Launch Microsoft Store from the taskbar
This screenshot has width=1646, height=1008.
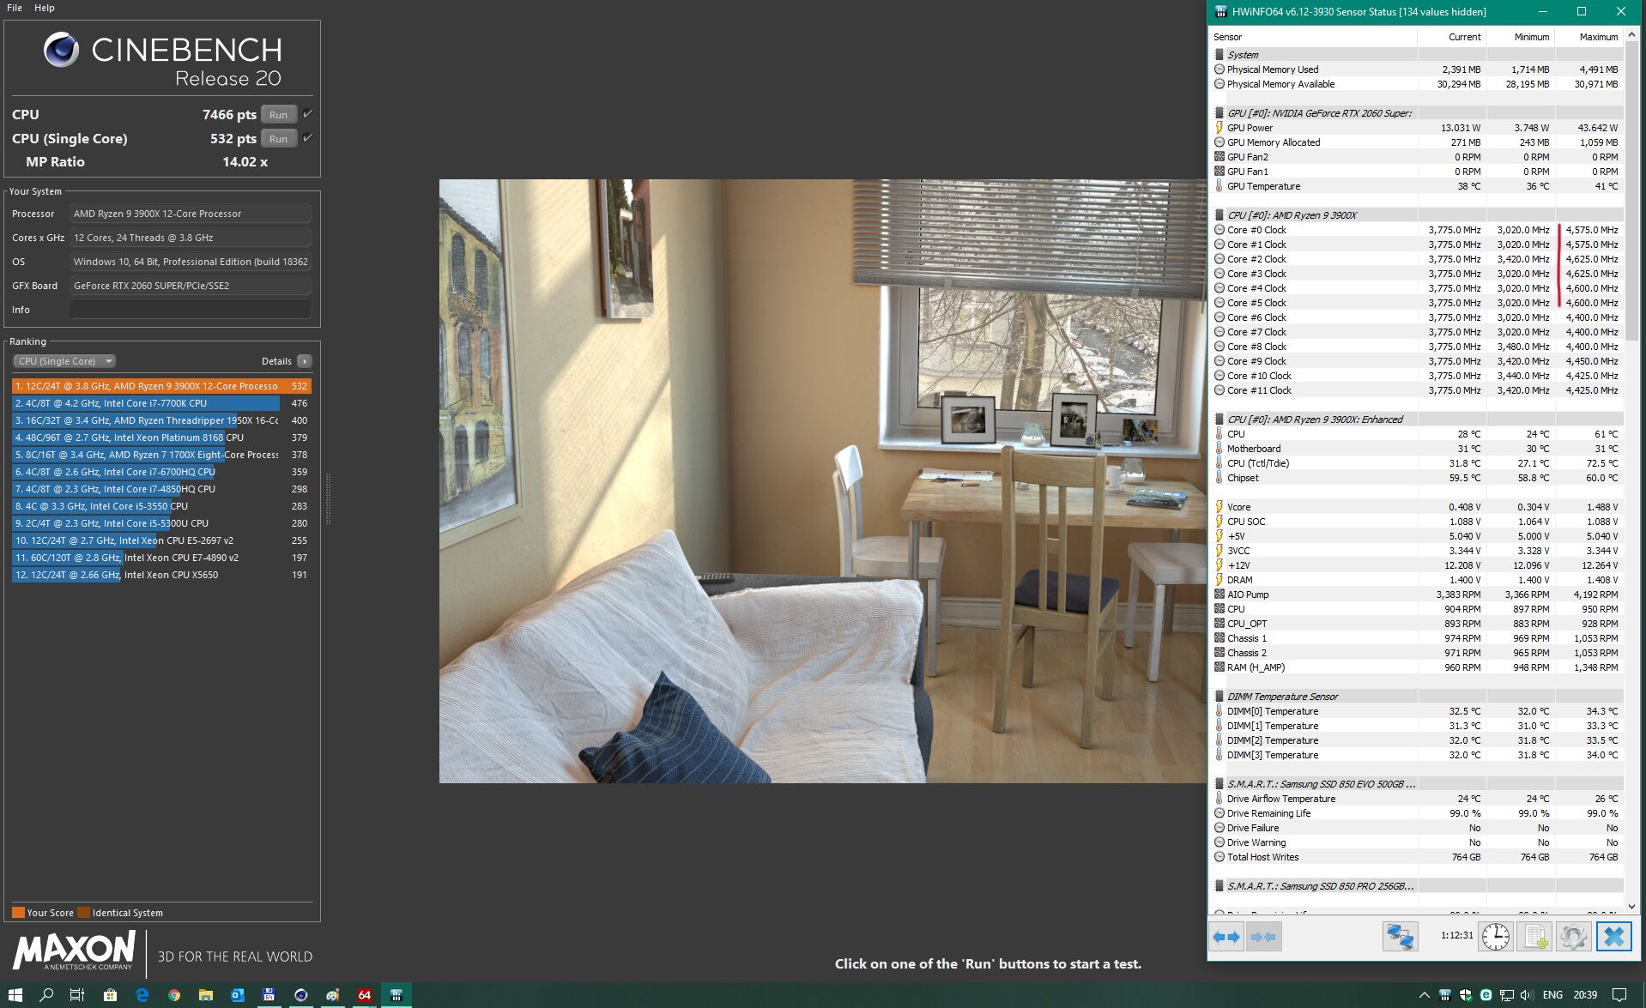tap(110, 995)
